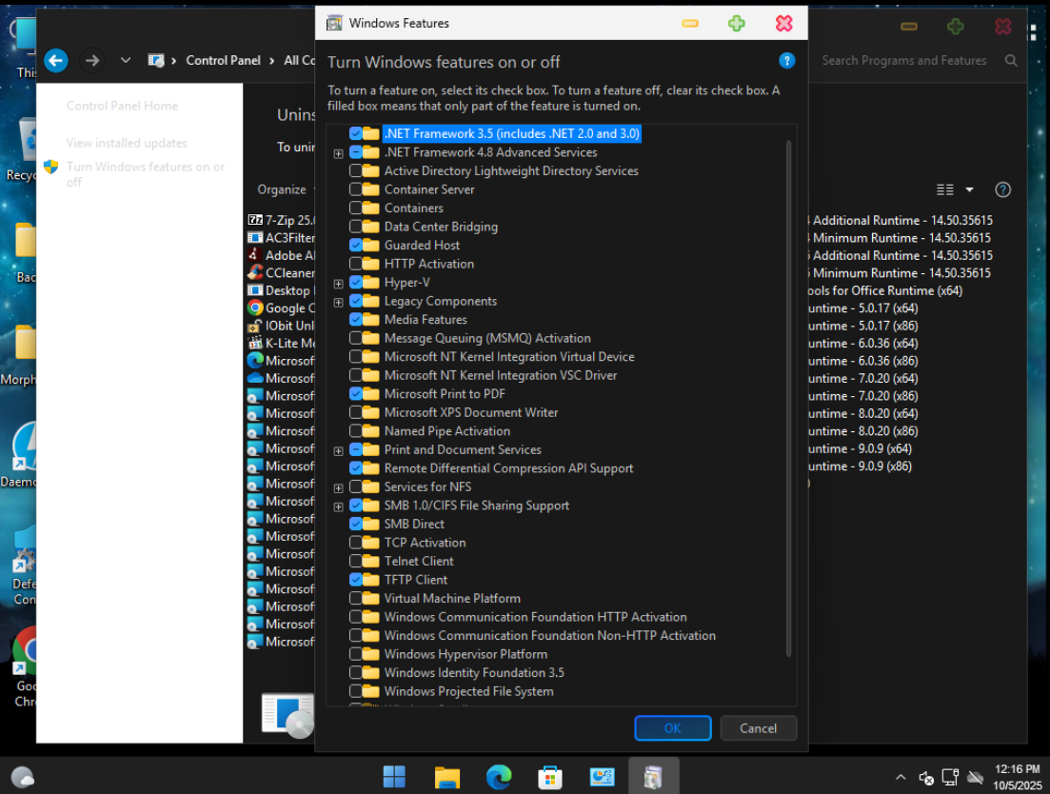Image resolution: width=1050 pixels, height=794 pixels.
Task: Click the 7-Zip program icon in list
Action: pos(255,220)
